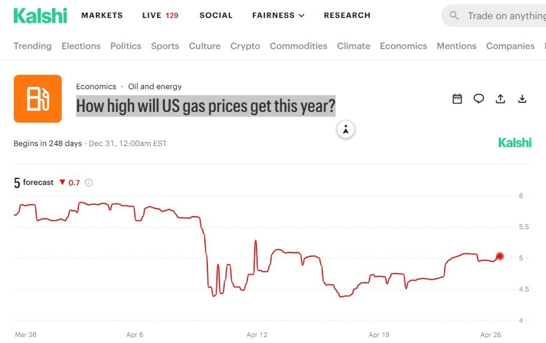The image size is (546, 343).
Task: Open the info tooltip next to forecast
Action: (89, 182)
